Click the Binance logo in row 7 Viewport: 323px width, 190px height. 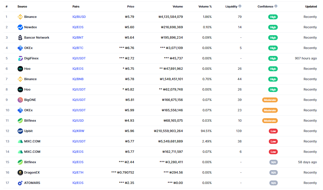[20, 79]
